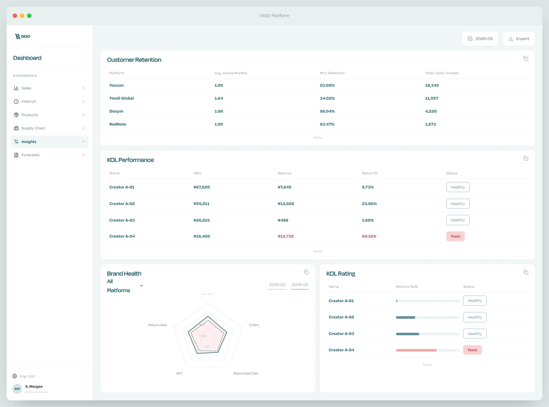The height and width of the screenshot is (407, 549).
Task: Show More in KOL Rating
Action: pos(427,365)
